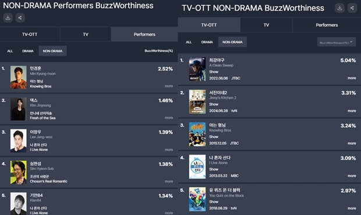Open Lee Jang-woo profile photo
Image resolution: width=361 pixels, height=215 pixels.
19,141
